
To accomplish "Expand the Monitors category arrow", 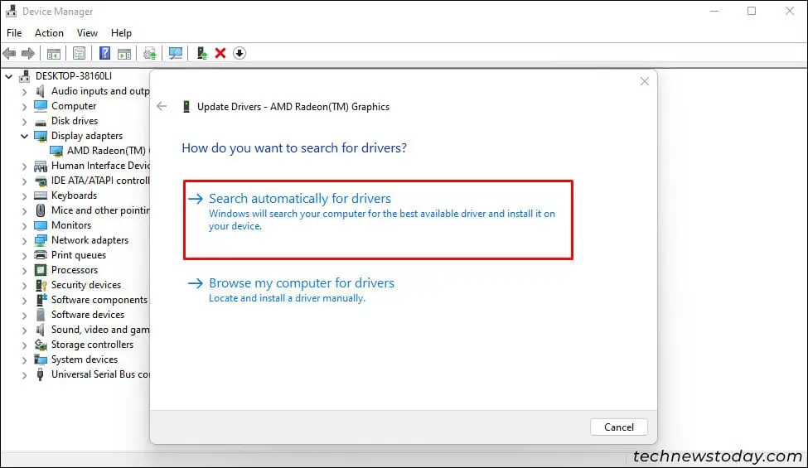I will click(x=24, y=226).
